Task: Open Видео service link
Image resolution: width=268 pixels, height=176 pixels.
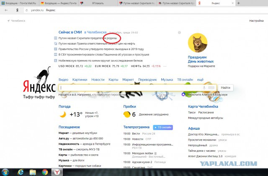Action: (63, 80)
